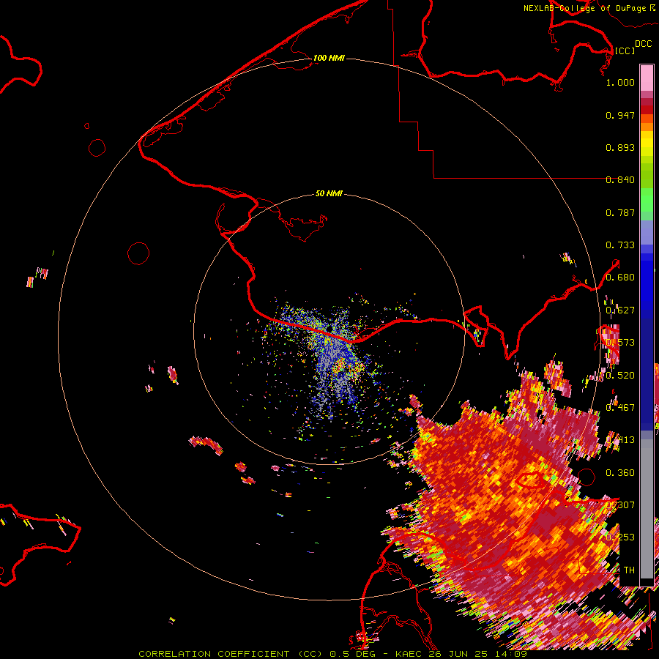
Task: Click the 0.680 scale value
Action: click(620, 278)
